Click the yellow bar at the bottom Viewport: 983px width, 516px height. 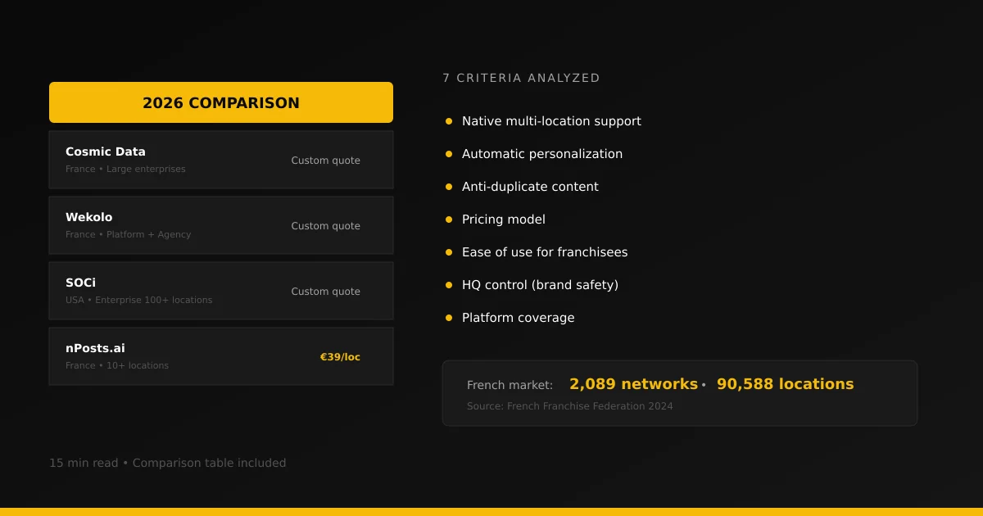tap(491, 513)
